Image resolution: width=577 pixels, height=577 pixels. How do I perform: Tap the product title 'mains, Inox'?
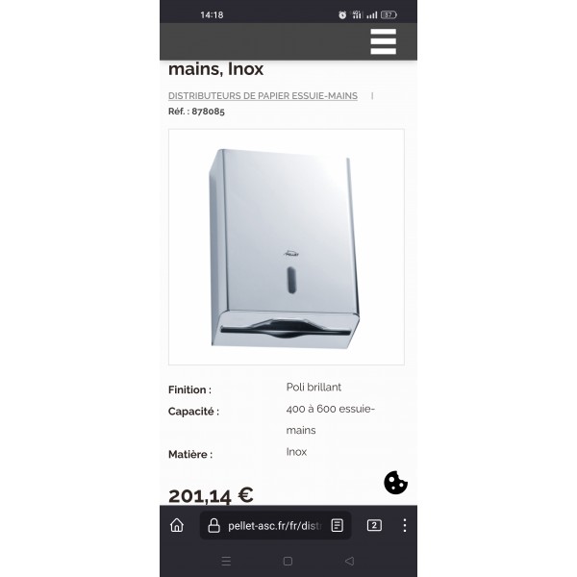pos(215,69)
